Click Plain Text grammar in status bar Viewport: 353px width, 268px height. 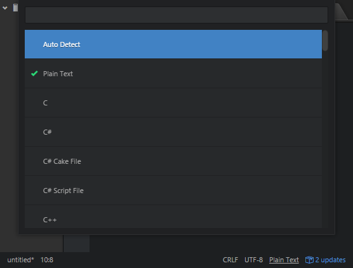click(x=284, y=260)
